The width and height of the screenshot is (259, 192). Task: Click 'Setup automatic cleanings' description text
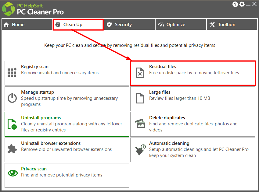click(x=199, y=152)
